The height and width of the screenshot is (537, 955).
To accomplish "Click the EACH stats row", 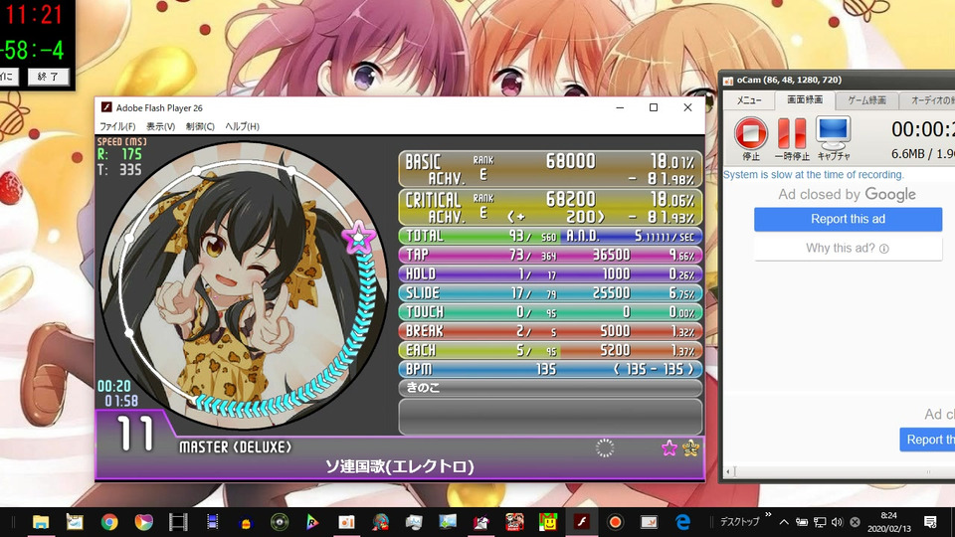I will (550, 350).
